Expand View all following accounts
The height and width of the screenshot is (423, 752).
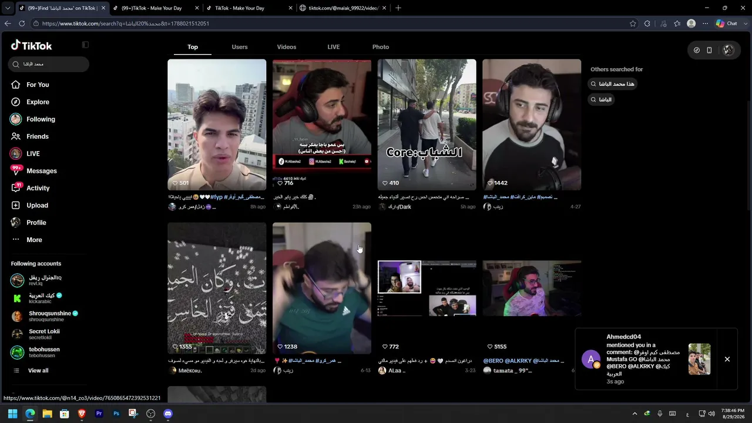pyautogui.click(x=38, y=371)
